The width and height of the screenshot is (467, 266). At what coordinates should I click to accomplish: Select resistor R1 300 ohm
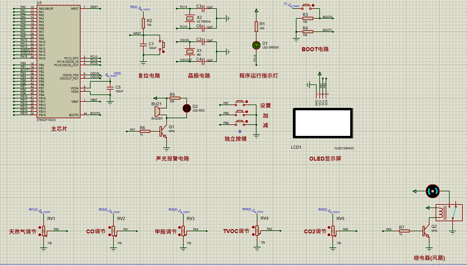pyautogui.click(x=257, y=27)
